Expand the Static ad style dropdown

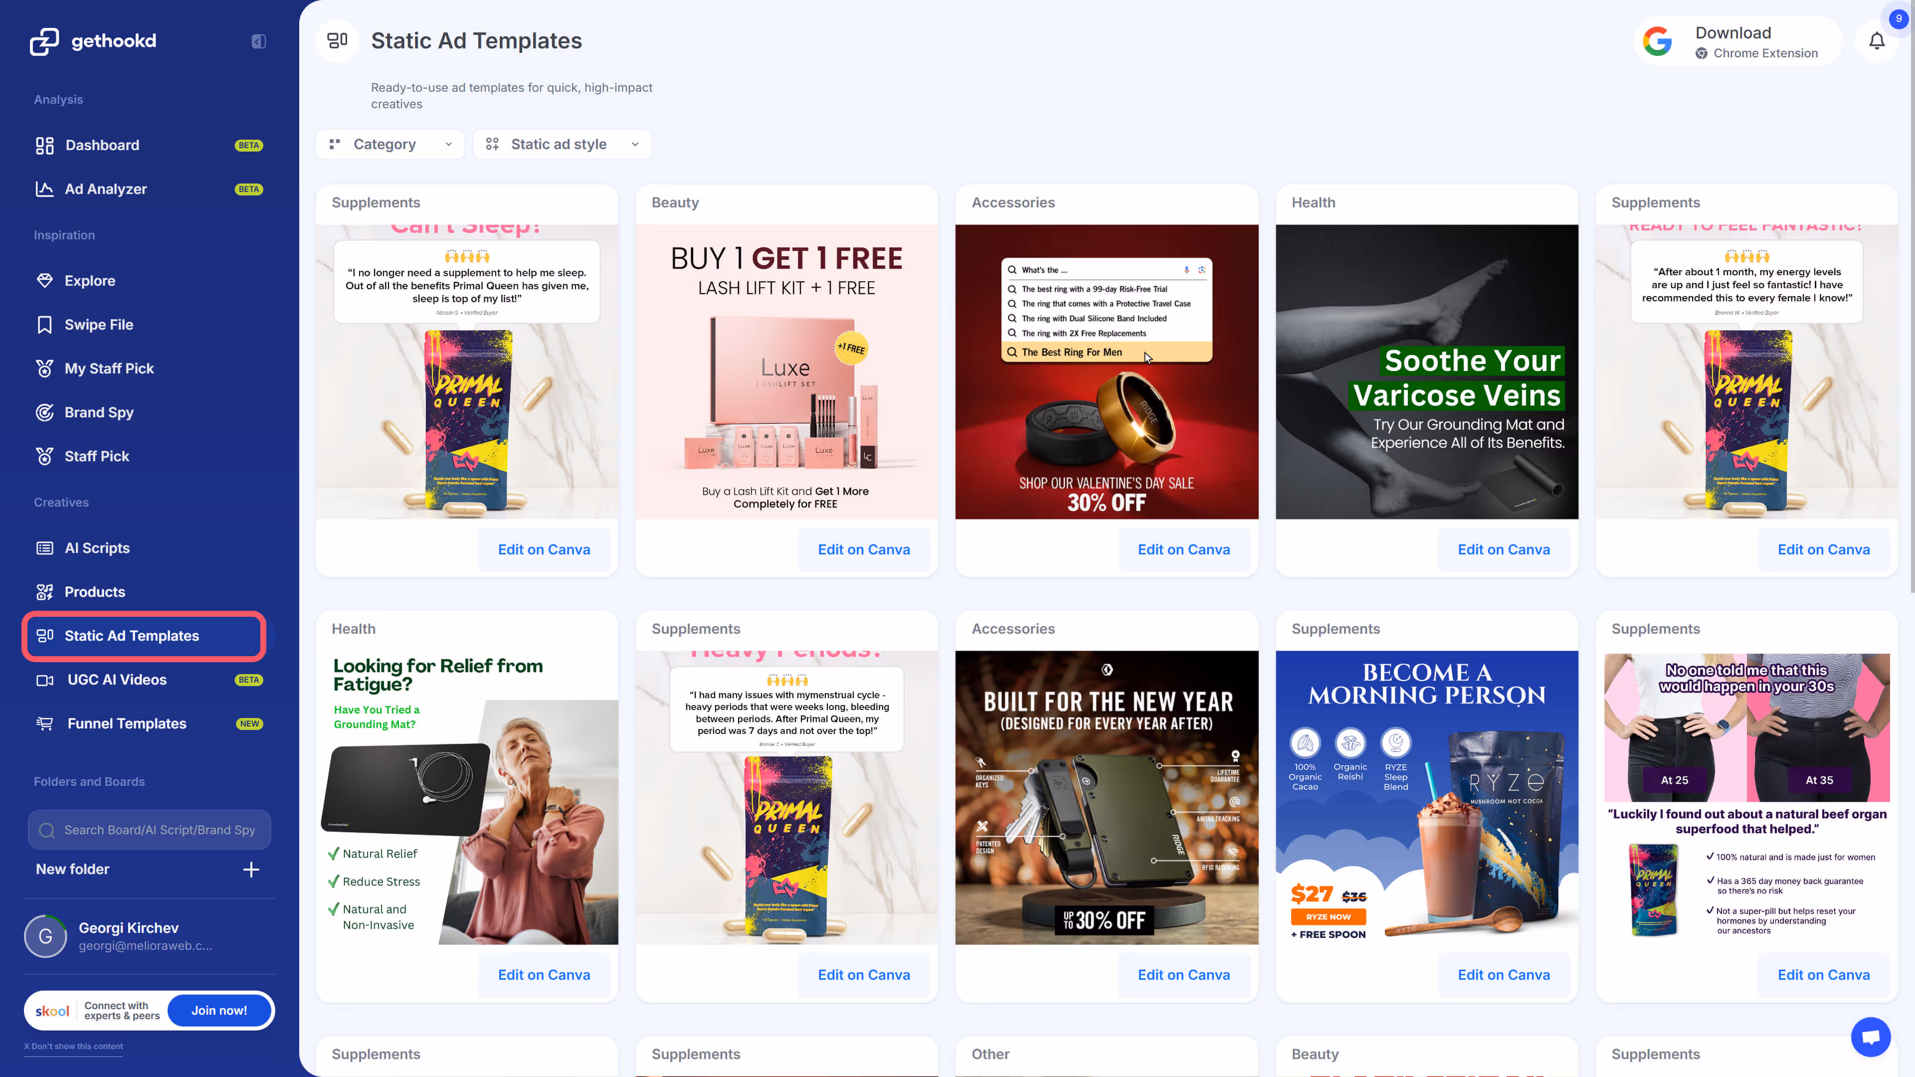click(x=561, y=144)
